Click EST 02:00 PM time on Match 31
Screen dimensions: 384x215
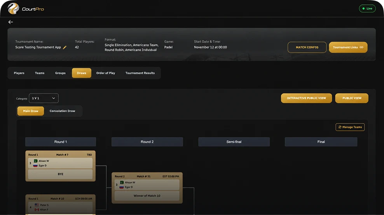click(x=171, y=176)
